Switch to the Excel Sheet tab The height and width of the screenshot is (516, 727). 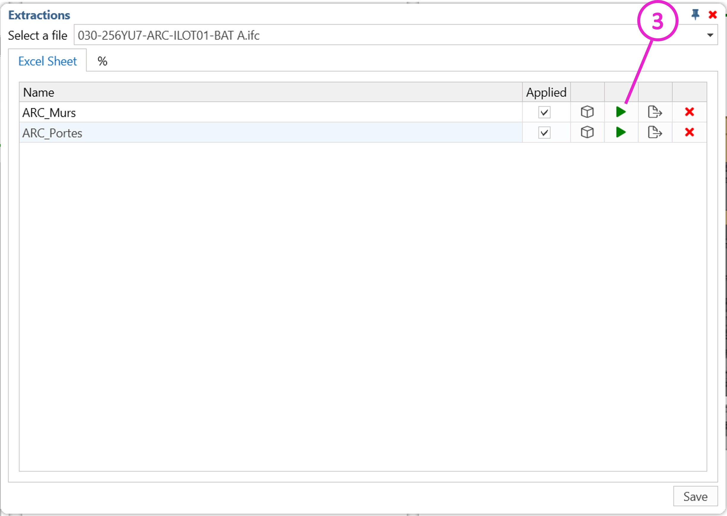point(47,61)
